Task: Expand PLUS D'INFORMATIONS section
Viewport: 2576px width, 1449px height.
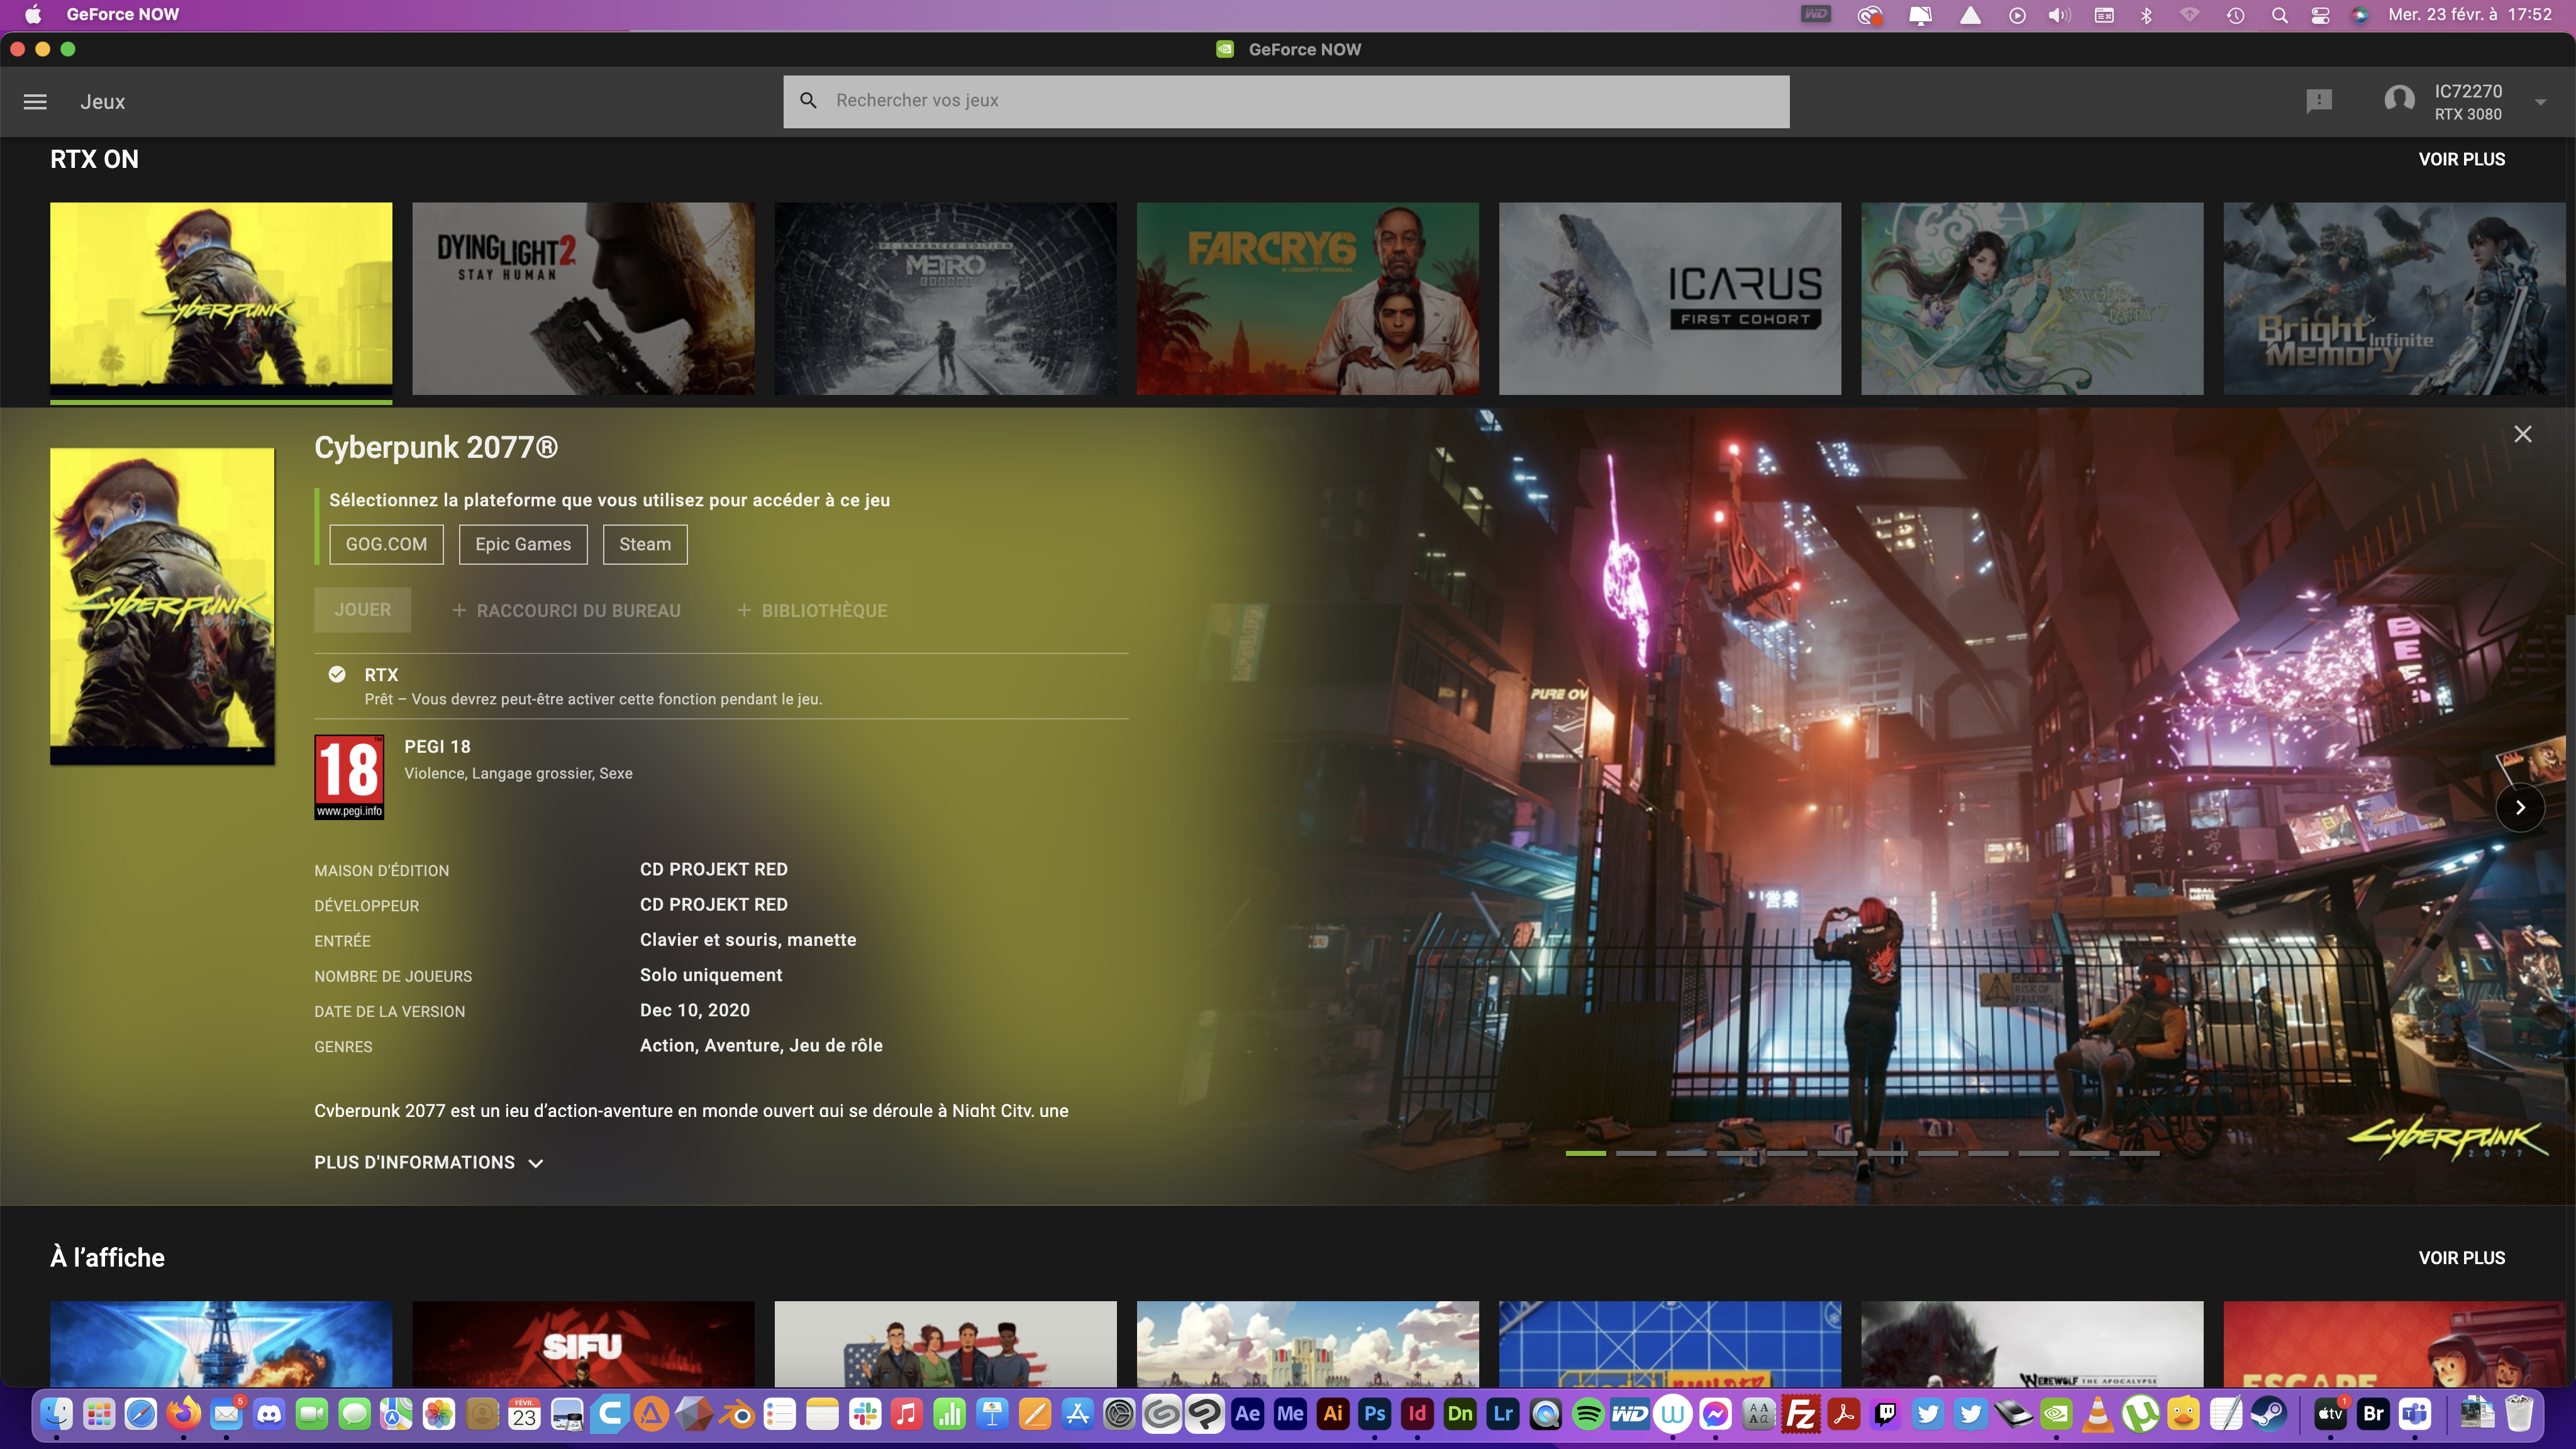Action: click(429, 1162)
